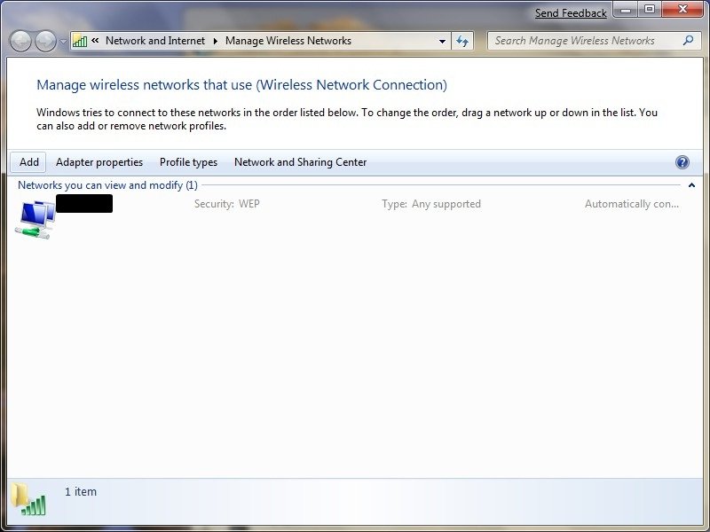
Task: Click the Back navigation arrow button
Action: (20, 41)
